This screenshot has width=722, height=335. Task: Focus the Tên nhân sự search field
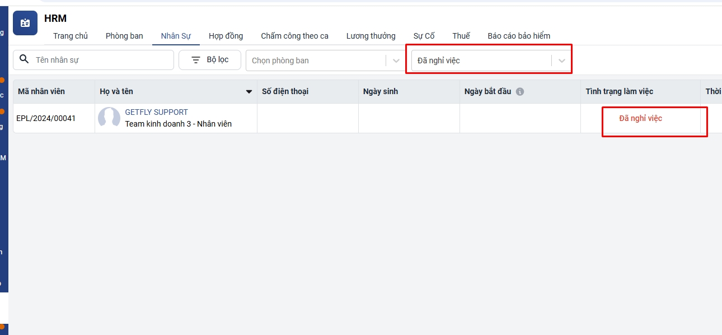(x=101, y=60)
